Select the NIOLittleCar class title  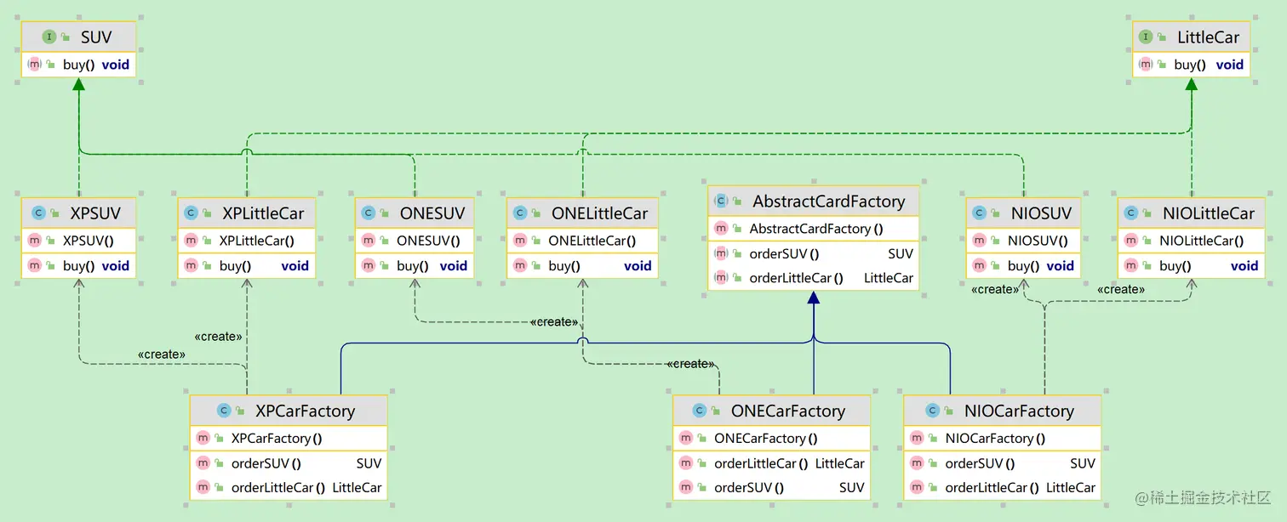click(x=1210, y=213)
